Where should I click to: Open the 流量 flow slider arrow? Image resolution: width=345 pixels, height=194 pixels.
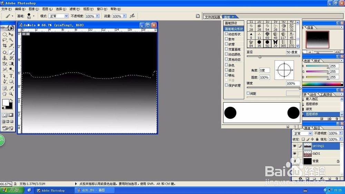(x=125, y=16)
